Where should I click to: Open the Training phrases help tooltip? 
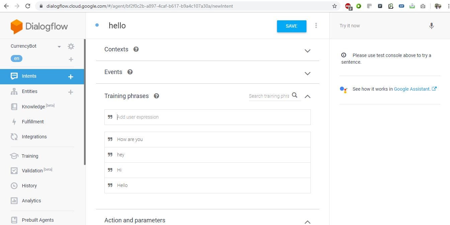[156, 96]
